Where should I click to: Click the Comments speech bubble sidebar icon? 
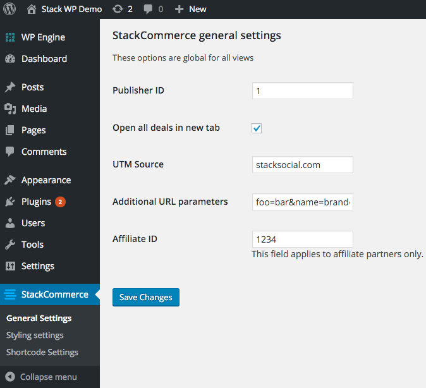(x=9, y=151)
